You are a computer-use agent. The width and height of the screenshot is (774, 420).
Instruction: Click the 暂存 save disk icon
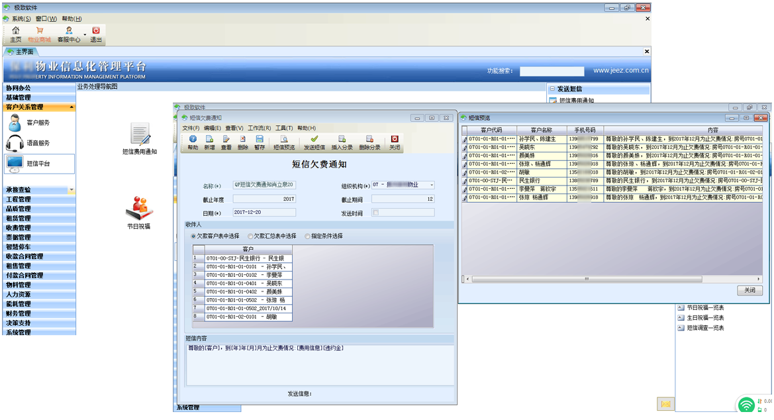[x=260, y=139]
